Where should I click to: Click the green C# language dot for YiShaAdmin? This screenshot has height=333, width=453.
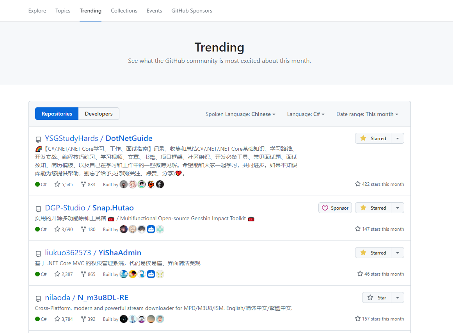coord(37,274)
